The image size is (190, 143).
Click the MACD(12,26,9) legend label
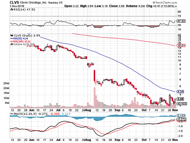pos(25,114)
